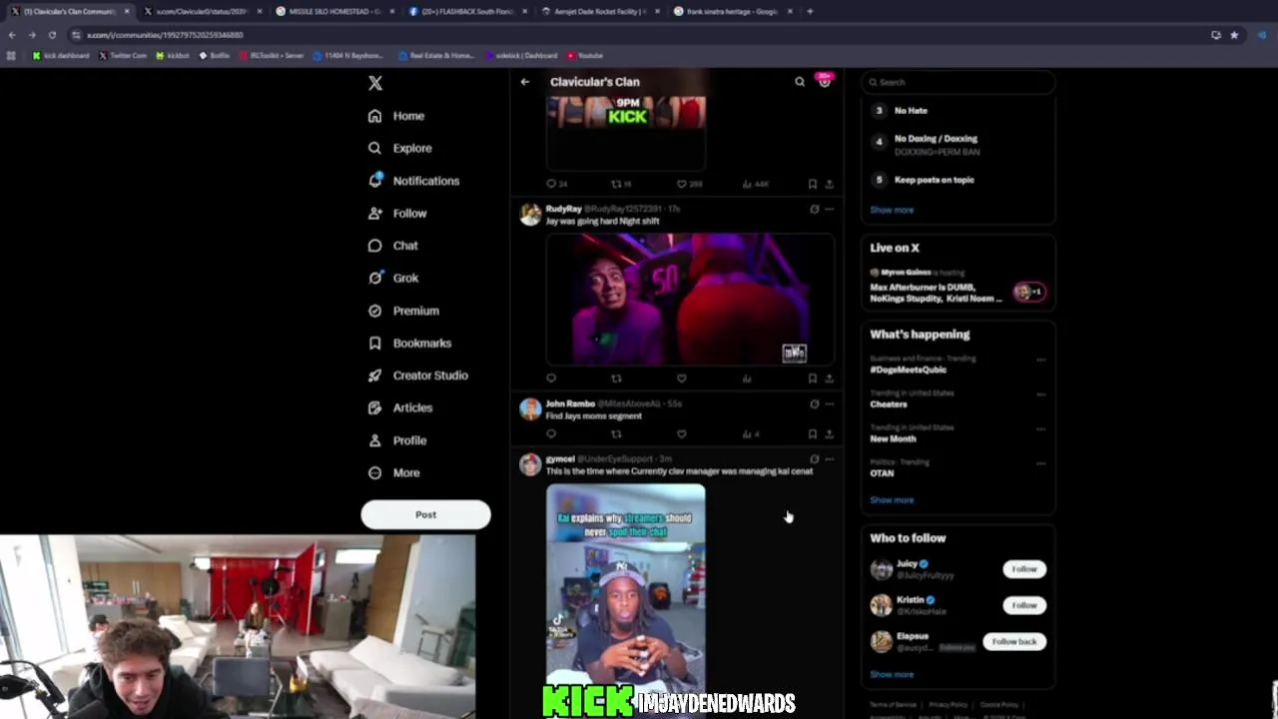Open a new browser tab

pyautogui.click(x=810, y=11)
